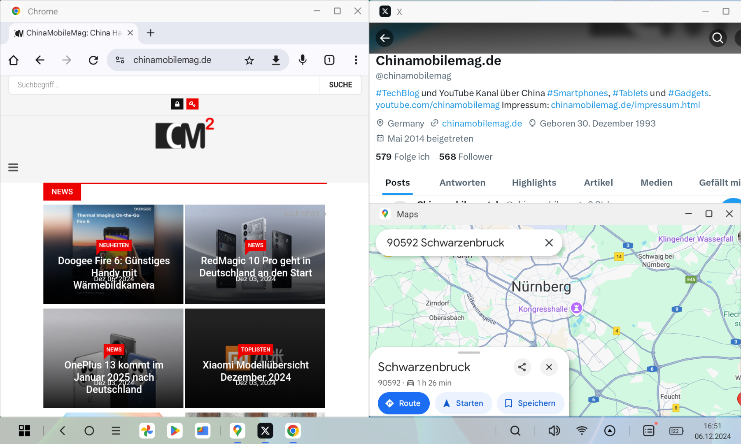Viewport: 741px width, 444px height.
Task: Open Chrome tab switcher showing 1
Action: pyautogui.click(x=329, y=60)
